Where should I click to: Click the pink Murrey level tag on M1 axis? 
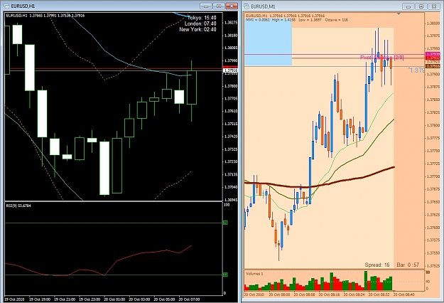click(x=433, y=54)
